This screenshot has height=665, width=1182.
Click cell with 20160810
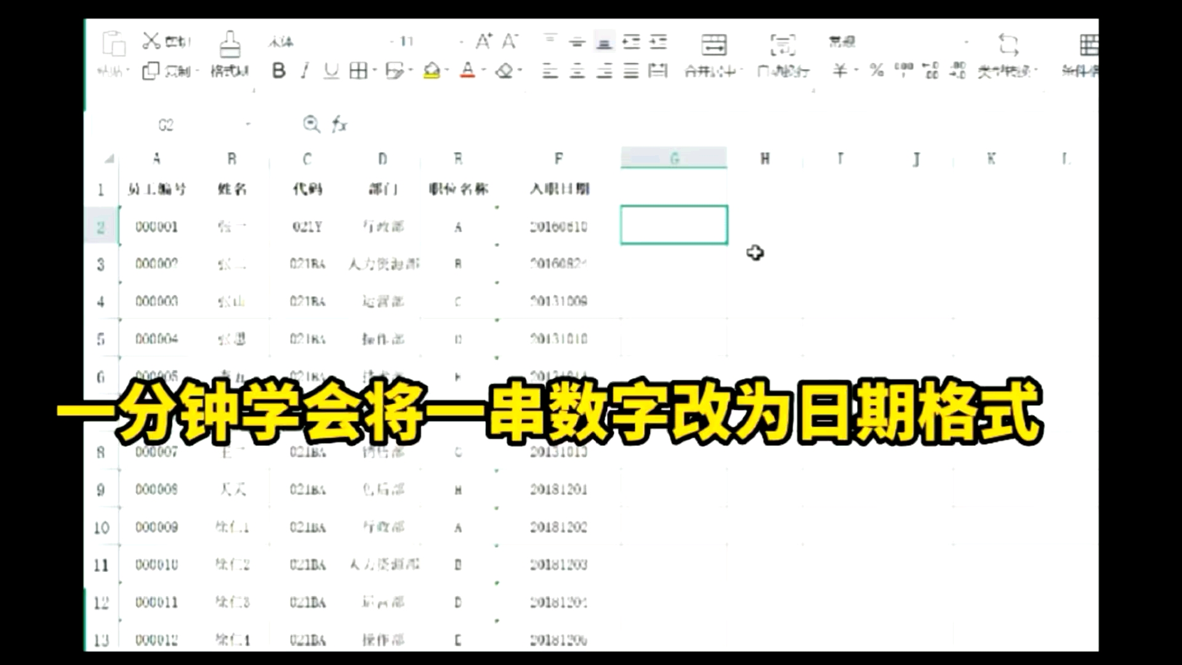(x=558, y=227)
